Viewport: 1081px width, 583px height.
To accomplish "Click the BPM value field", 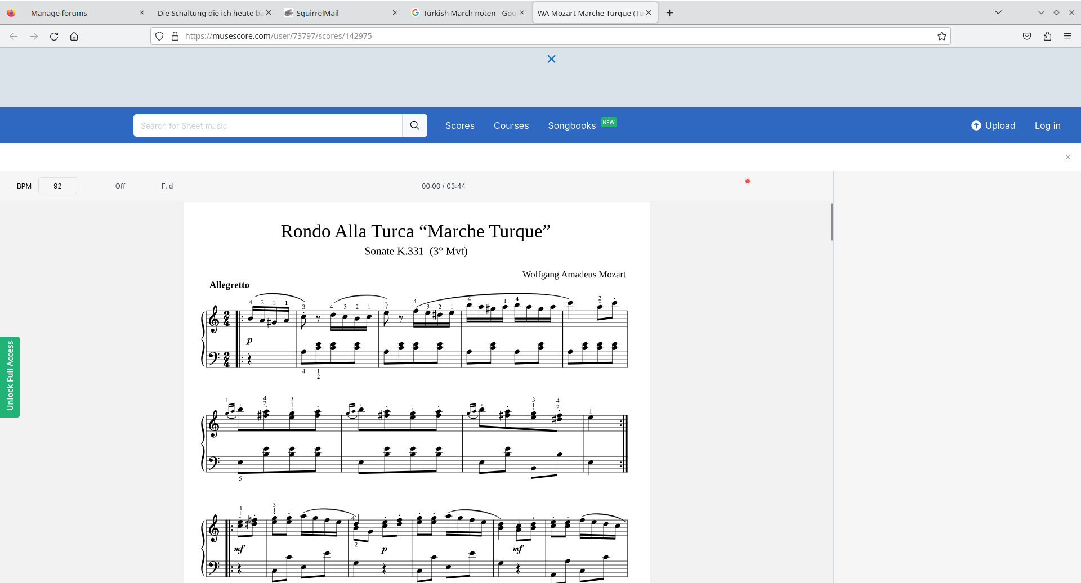I will coord(57,186).
